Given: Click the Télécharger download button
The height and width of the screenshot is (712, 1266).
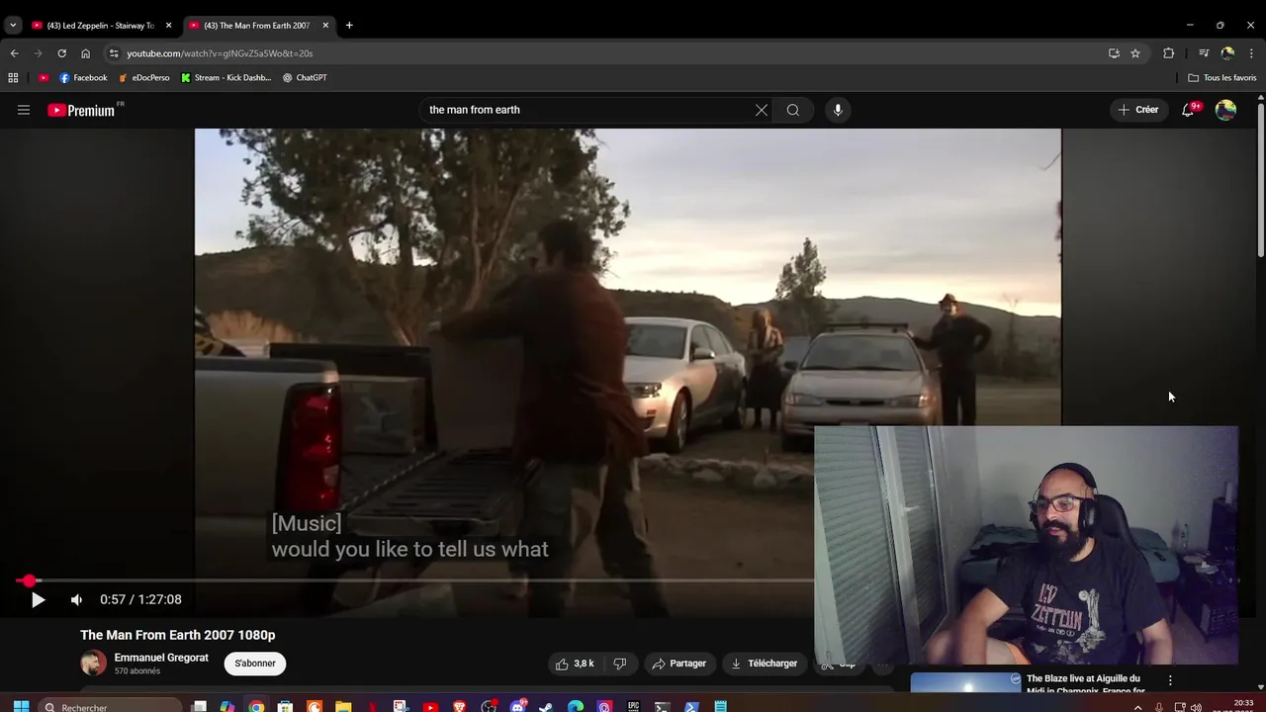Looking at the screenshot, I should click(764, 664).
